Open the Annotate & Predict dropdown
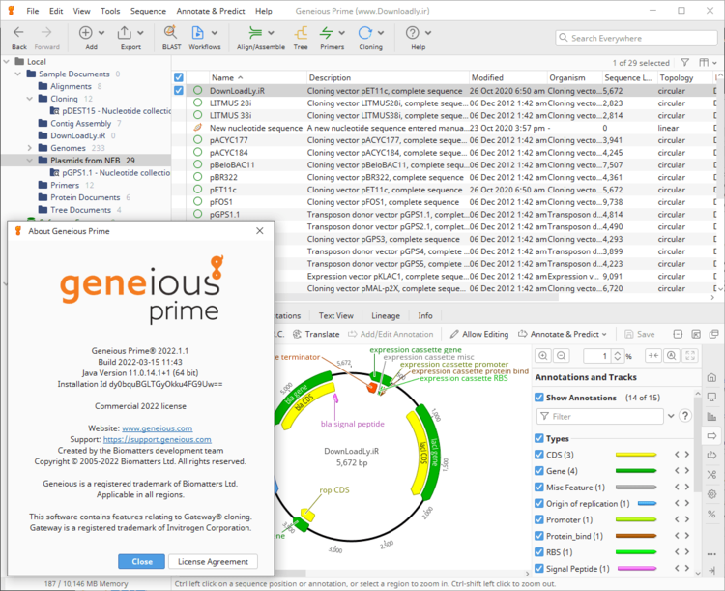 coord(563,334)
